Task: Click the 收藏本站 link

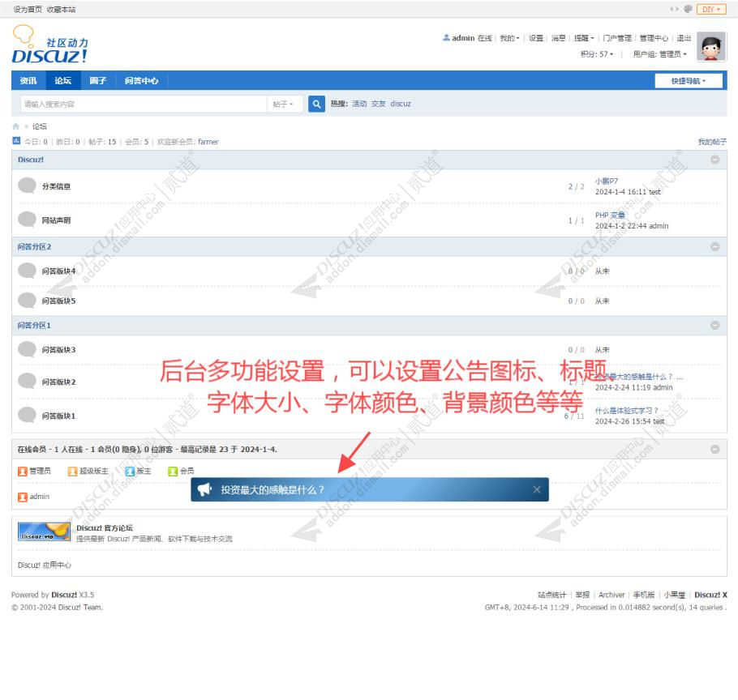Action: pos(61,10)
